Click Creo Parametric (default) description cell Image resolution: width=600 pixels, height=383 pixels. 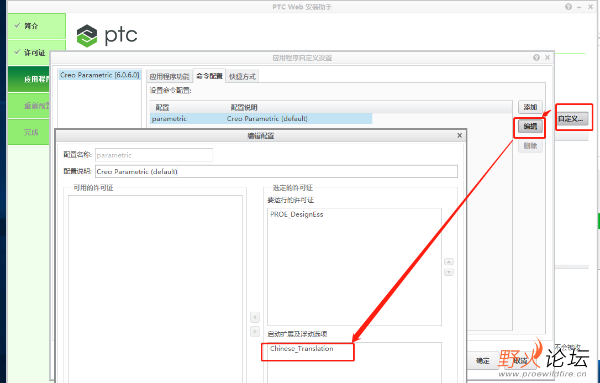coord(267,119)
